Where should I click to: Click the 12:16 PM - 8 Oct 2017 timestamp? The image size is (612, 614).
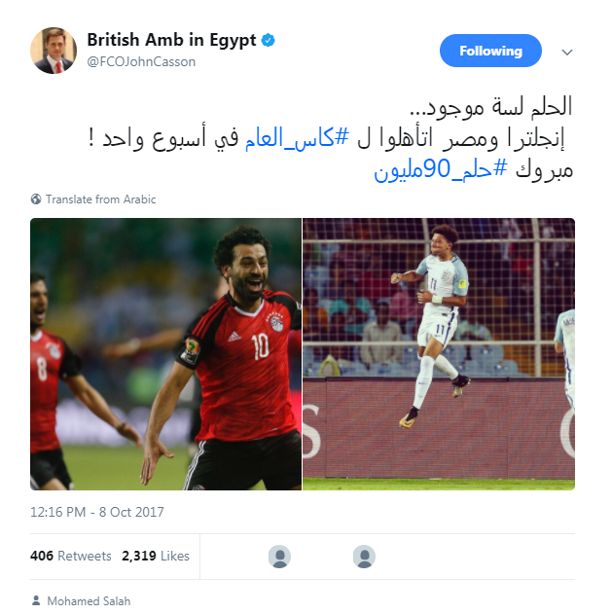click(97, 512)
